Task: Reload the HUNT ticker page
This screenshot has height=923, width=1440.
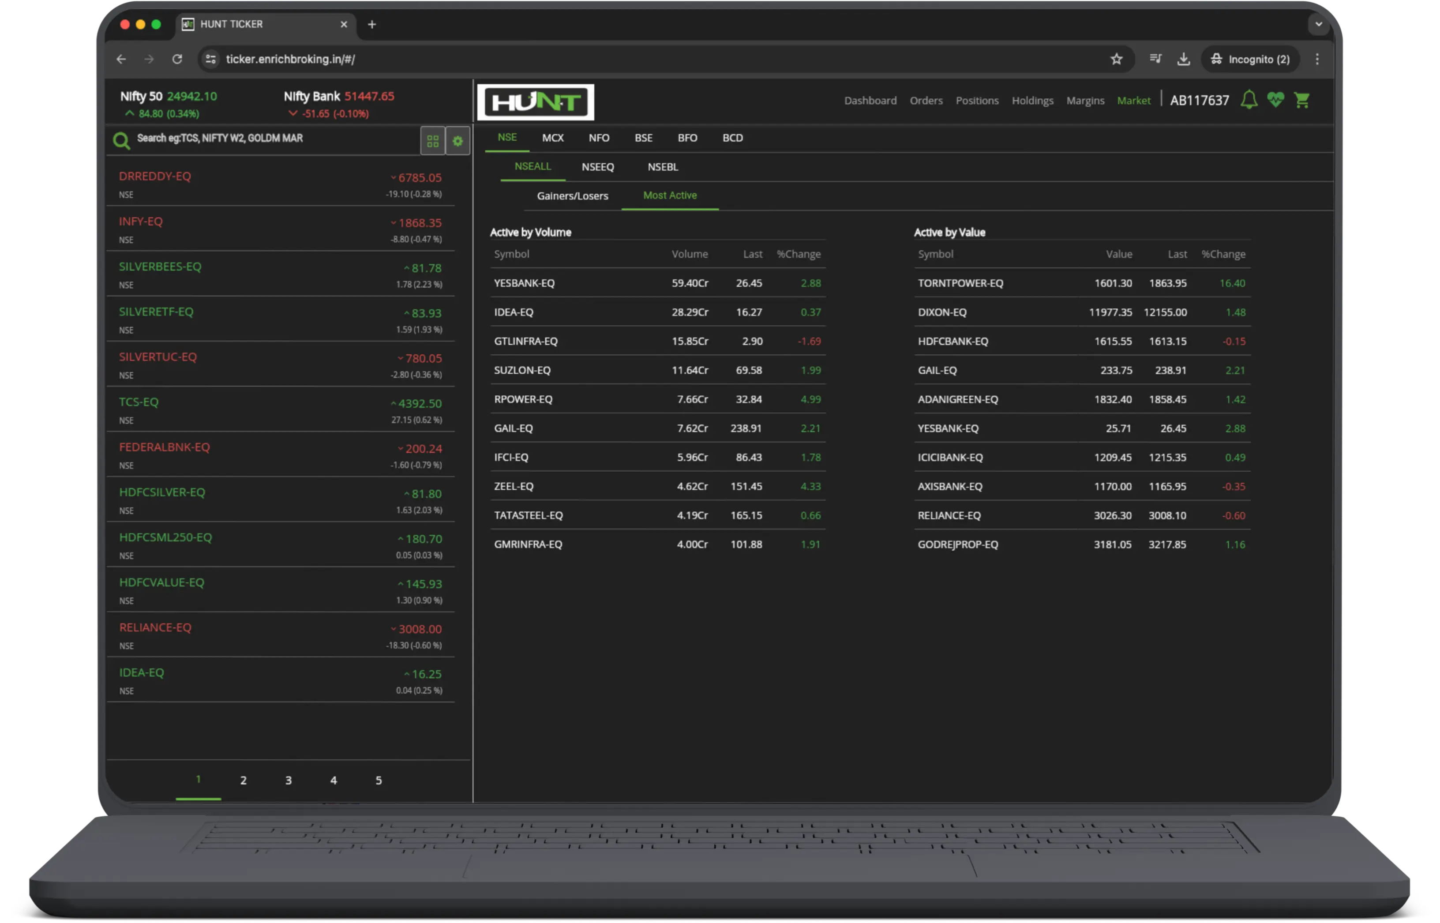Action: [177, 59]
